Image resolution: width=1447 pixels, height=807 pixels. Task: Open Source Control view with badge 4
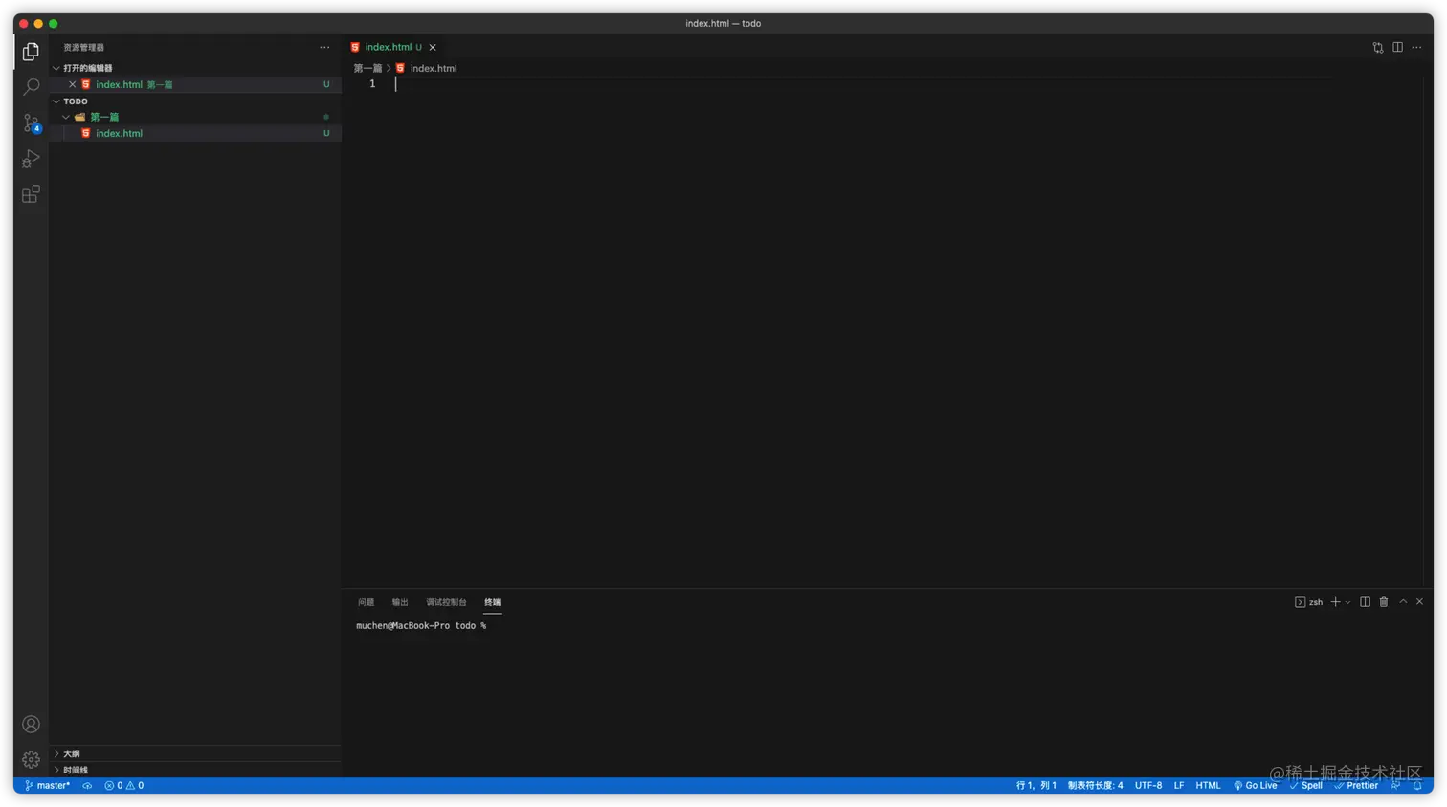31,123
